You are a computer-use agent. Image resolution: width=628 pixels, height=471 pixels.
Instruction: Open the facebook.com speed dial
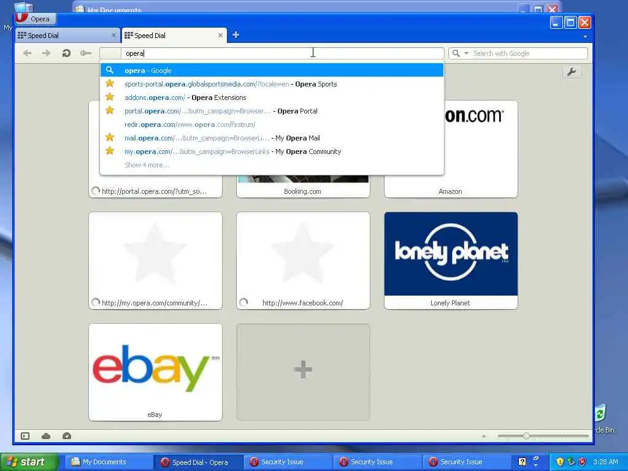(x=303, y=260)
